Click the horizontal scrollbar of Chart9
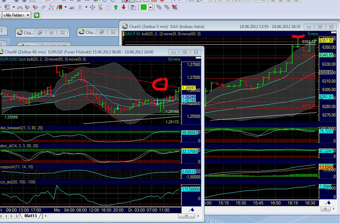340x223 pixels. tap(186, 216)
